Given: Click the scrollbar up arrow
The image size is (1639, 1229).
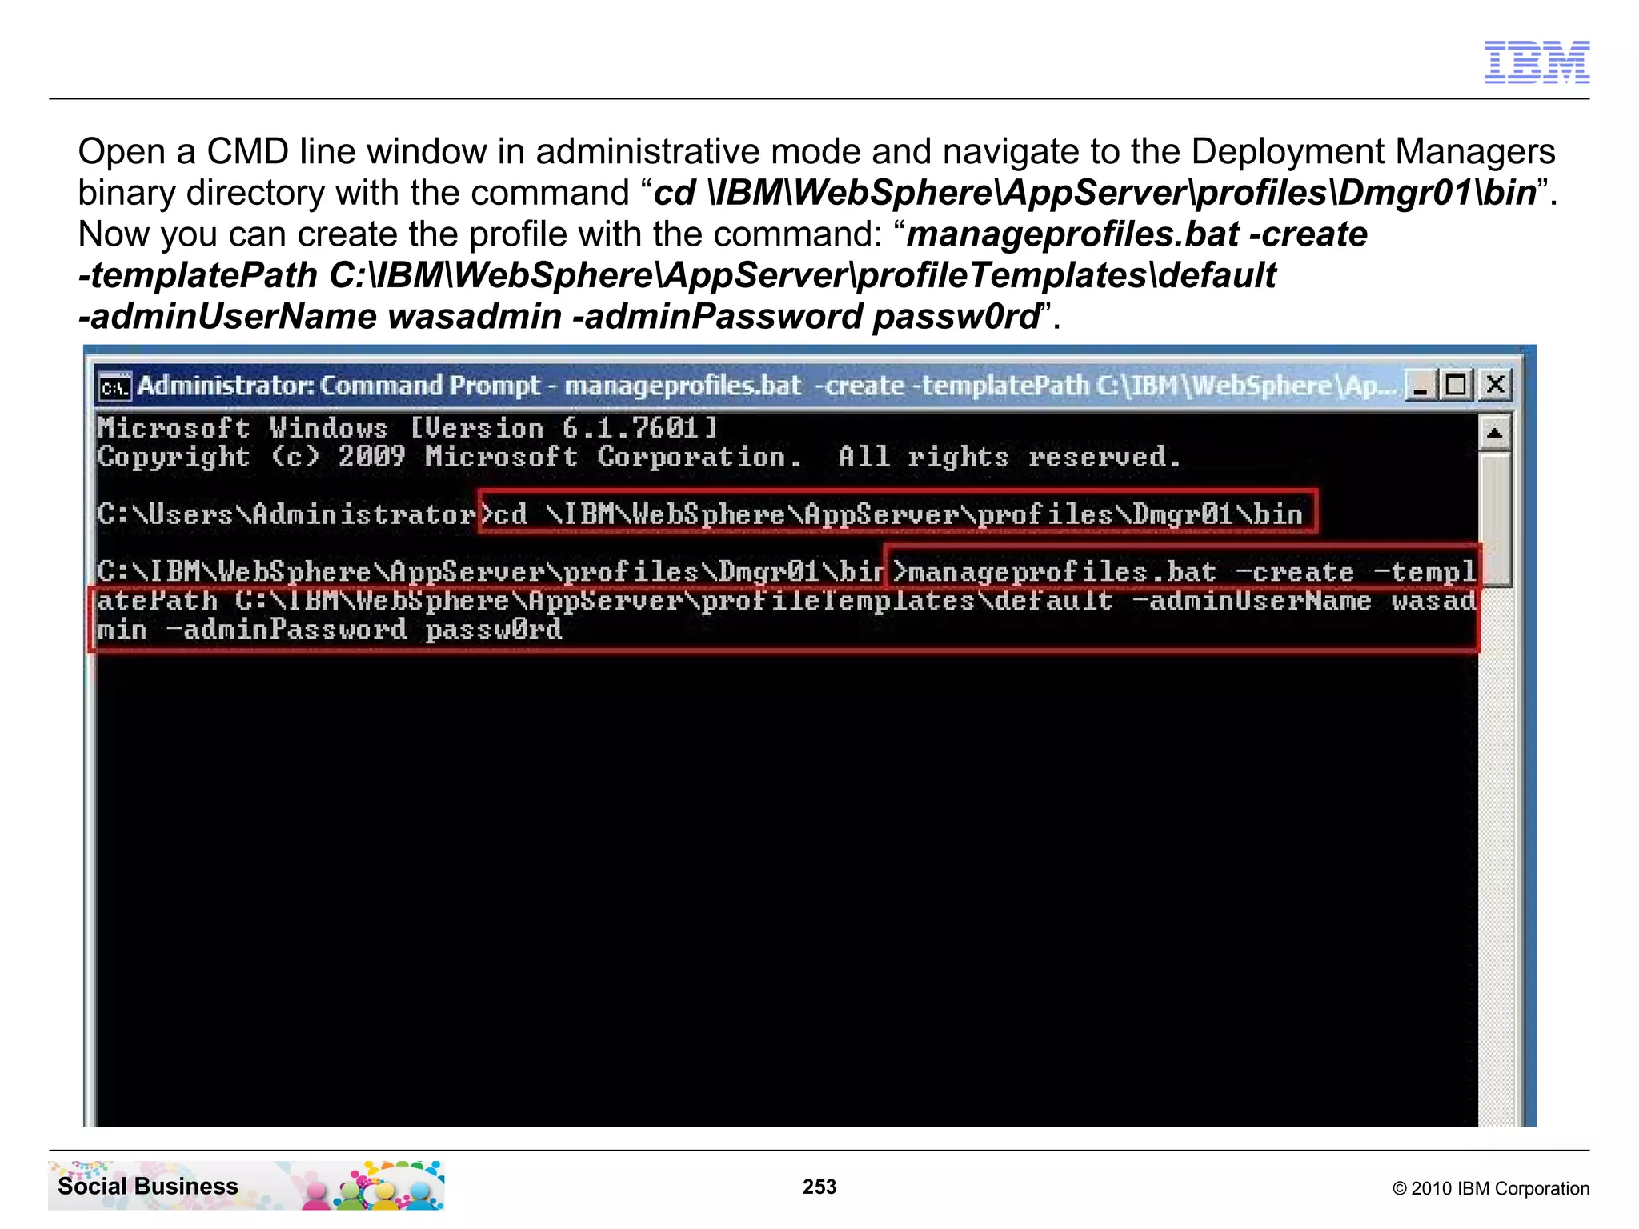Looking at the screenshot, I should pyautogui.click(x=1494, y=434).
